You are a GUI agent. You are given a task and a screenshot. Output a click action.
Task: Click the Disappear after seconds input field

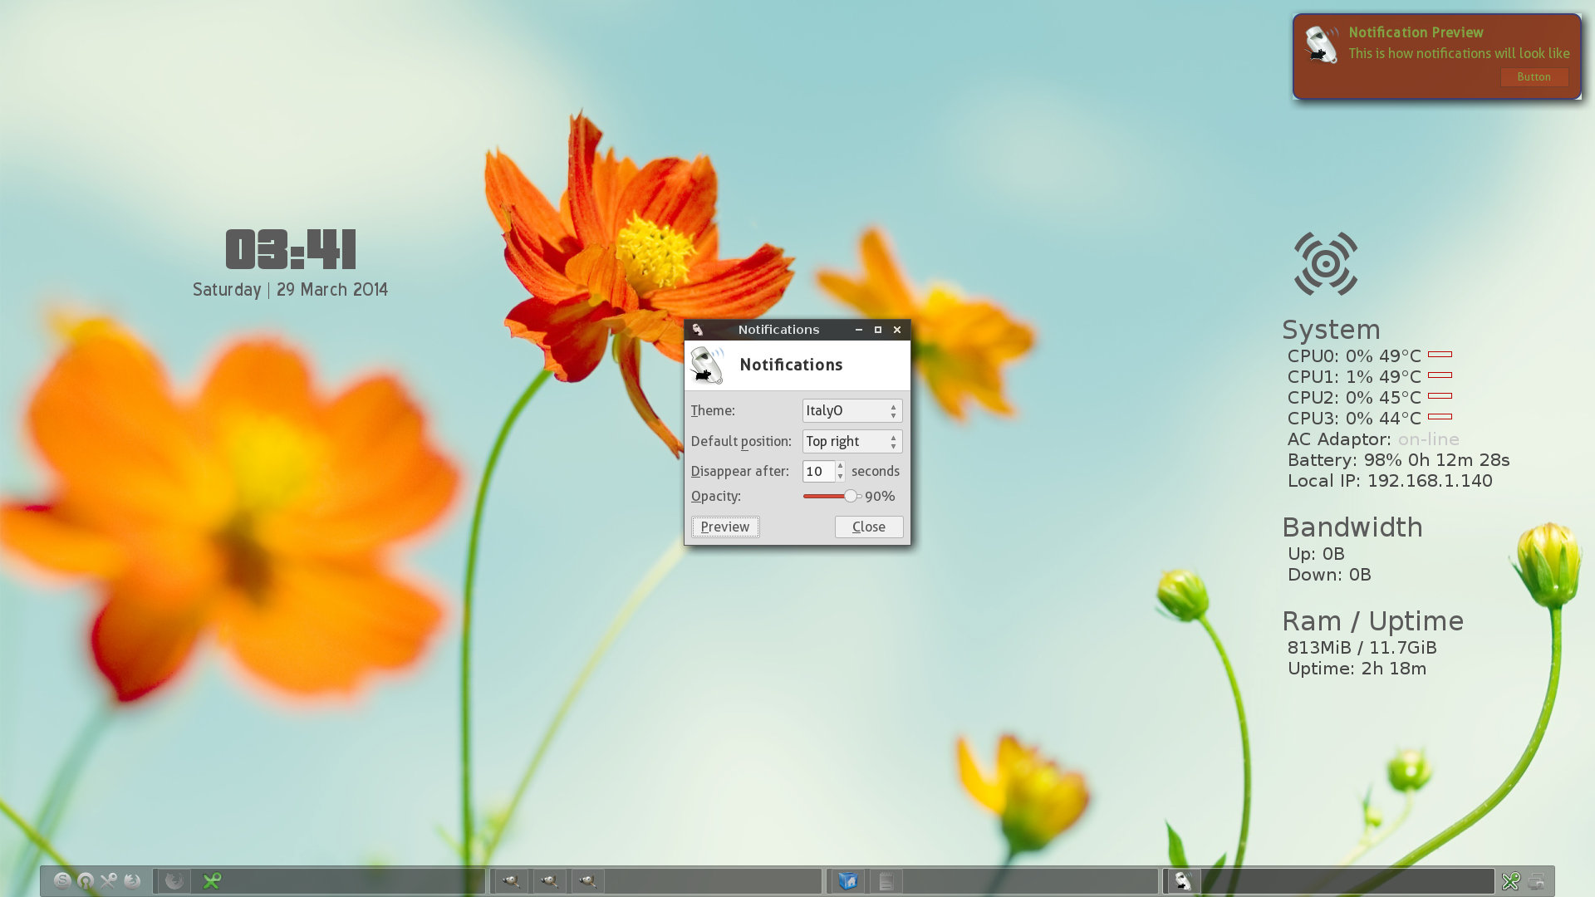click(x=818, y=471)
